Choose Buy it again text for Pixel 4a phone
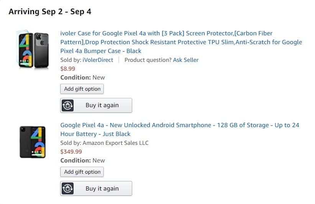 (x=102, y=189)
